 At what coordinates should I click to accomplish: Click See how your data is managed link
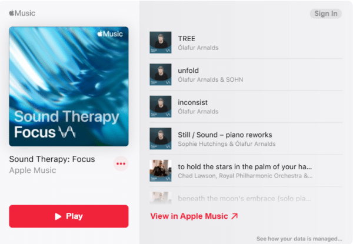point(299,239)
